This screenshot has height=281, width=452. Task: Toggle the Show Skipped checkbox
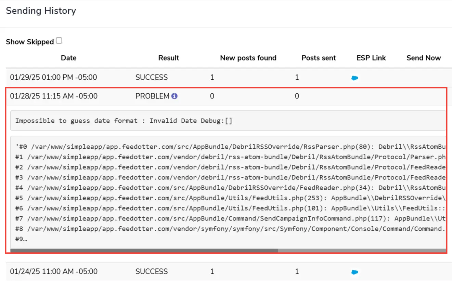pyautogui.click(x=59, y=41)
